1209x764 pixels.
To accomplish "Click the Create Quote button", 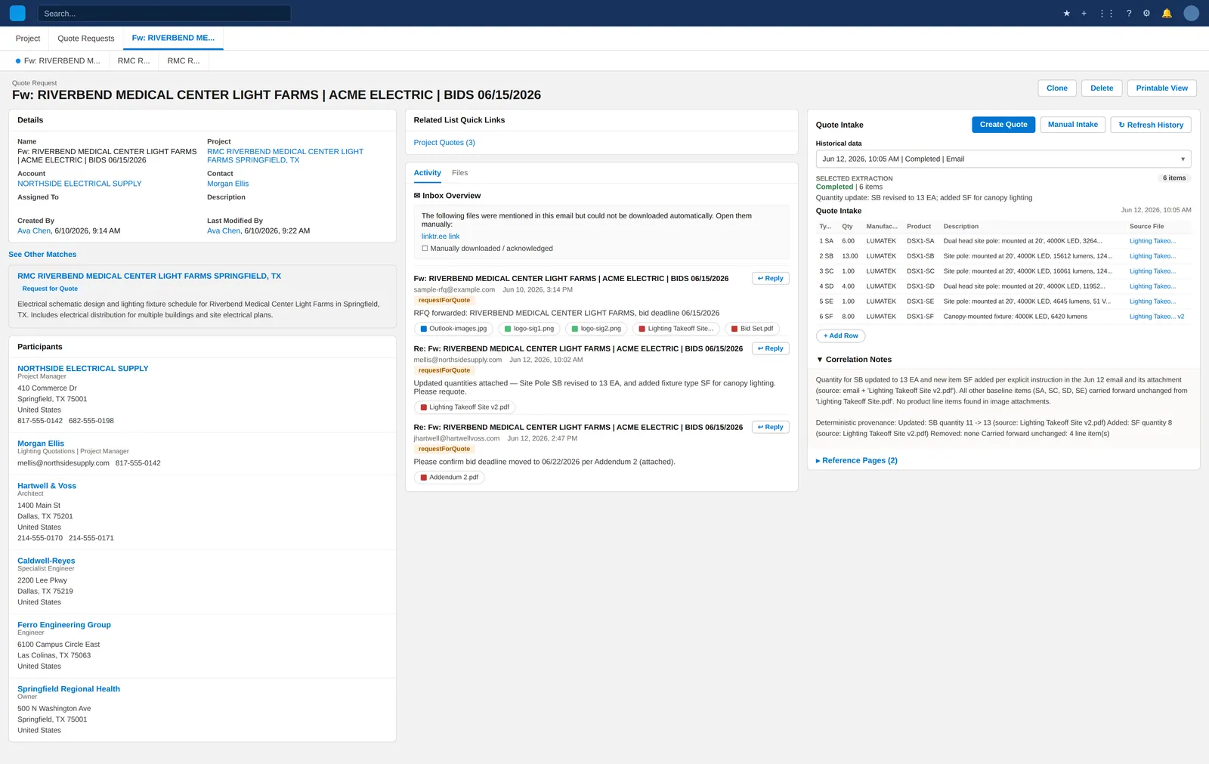I will coord(1003,125).
